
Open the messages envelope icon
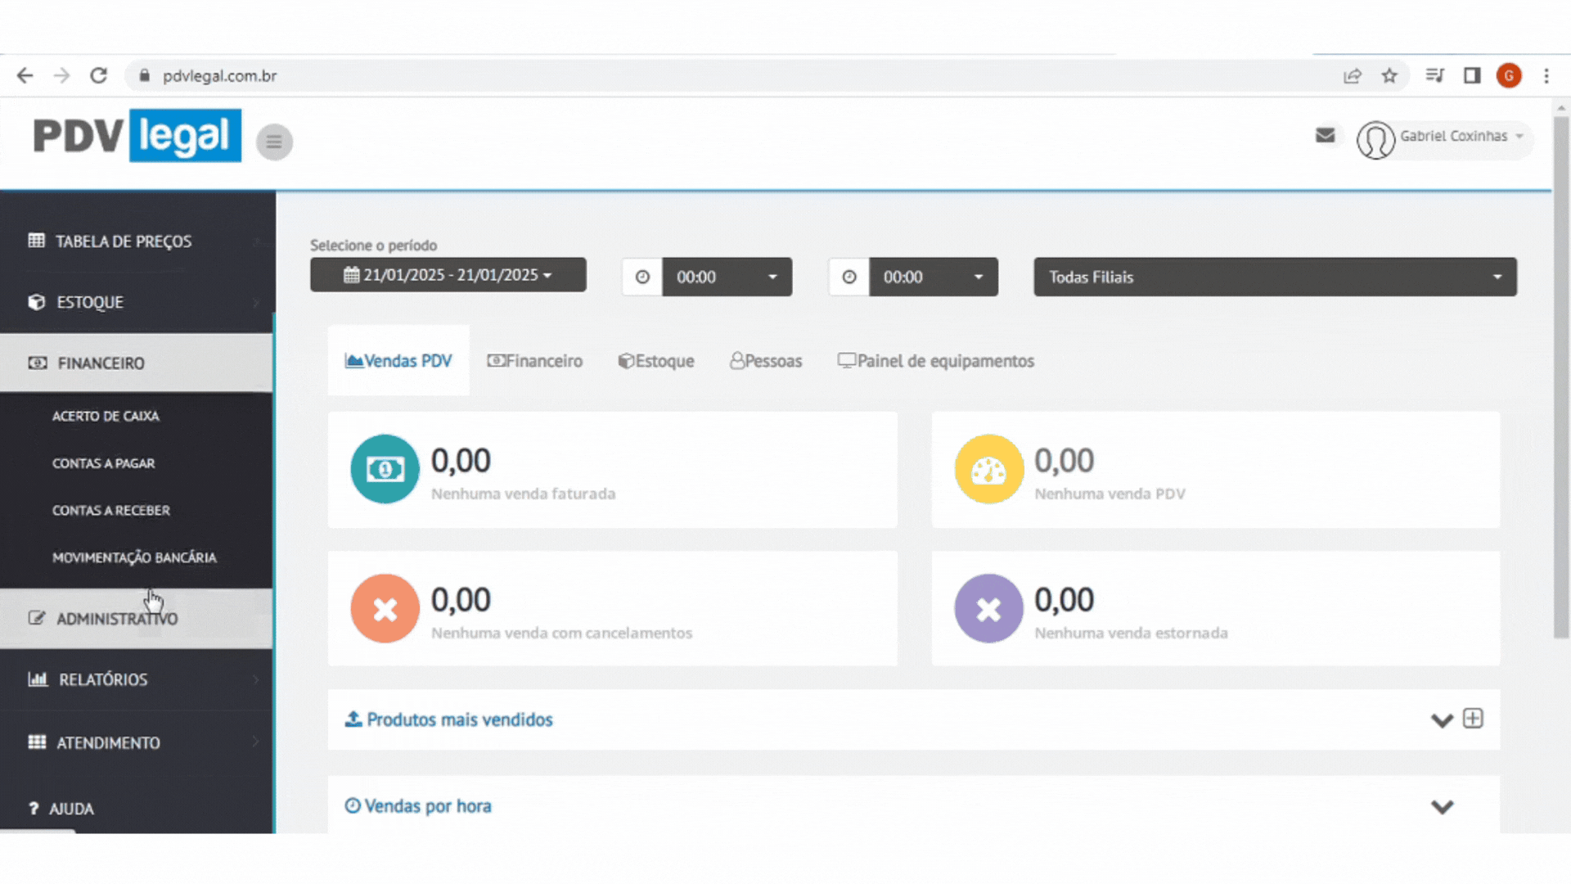[1325, 136]
